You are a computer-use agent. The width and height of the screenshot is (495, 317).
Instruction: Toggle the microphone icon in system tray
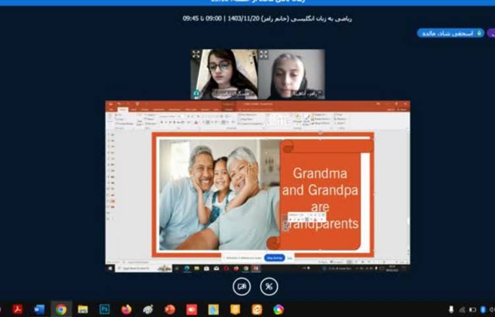tap(451, 309)
